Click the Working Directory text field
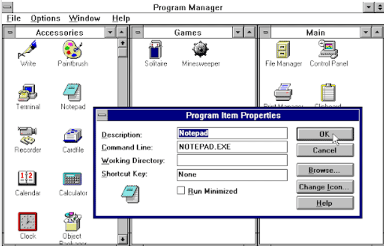This screenshot has width=384, height=246. coord(232,160)
